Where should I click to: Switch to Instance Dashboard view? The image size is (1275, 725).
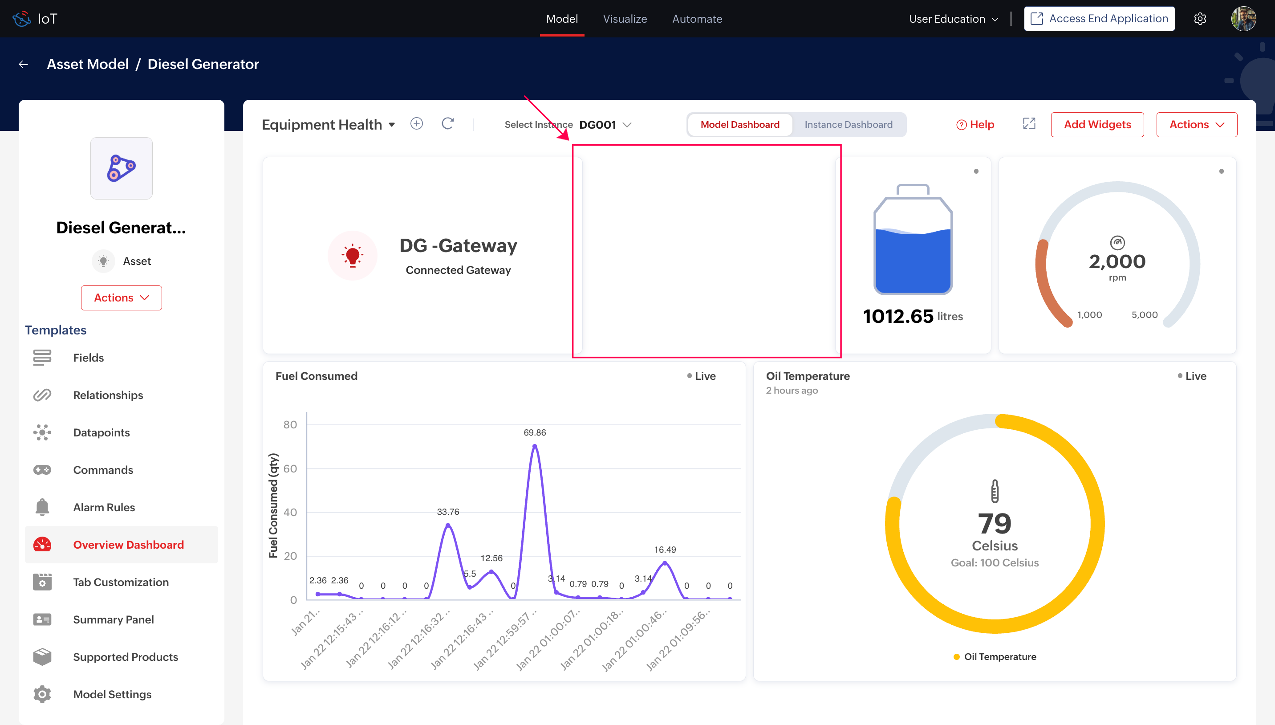coord(848,125)
